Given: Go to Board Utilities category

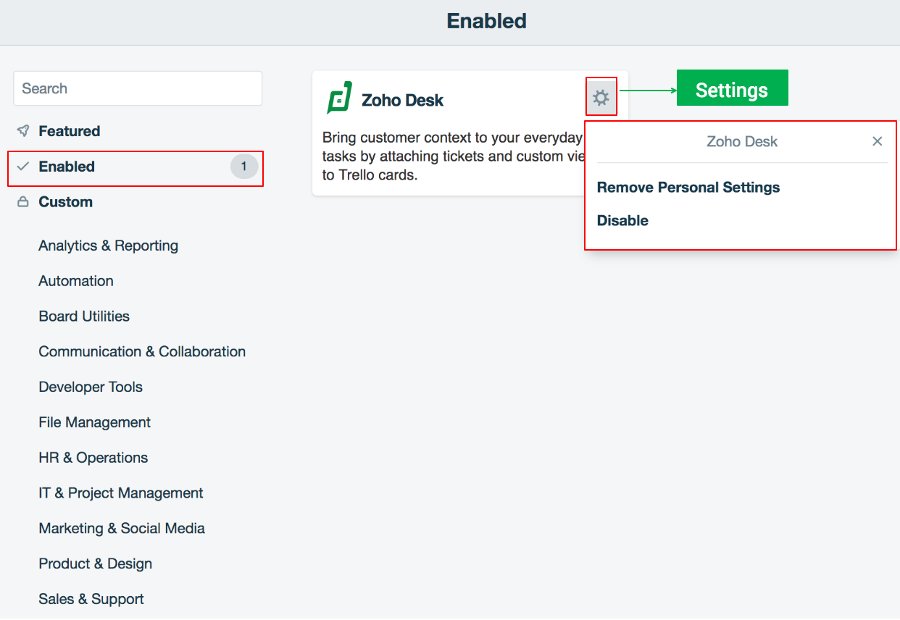Looking at the screenshot, I should 84,317.
